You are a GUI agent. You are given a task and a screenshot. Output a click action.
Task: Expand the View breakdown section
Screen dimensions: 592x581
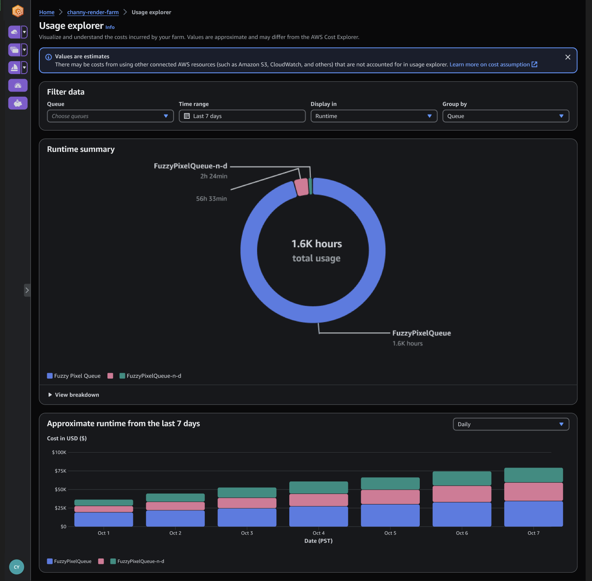pyautogui.click(x=74, y=395)
